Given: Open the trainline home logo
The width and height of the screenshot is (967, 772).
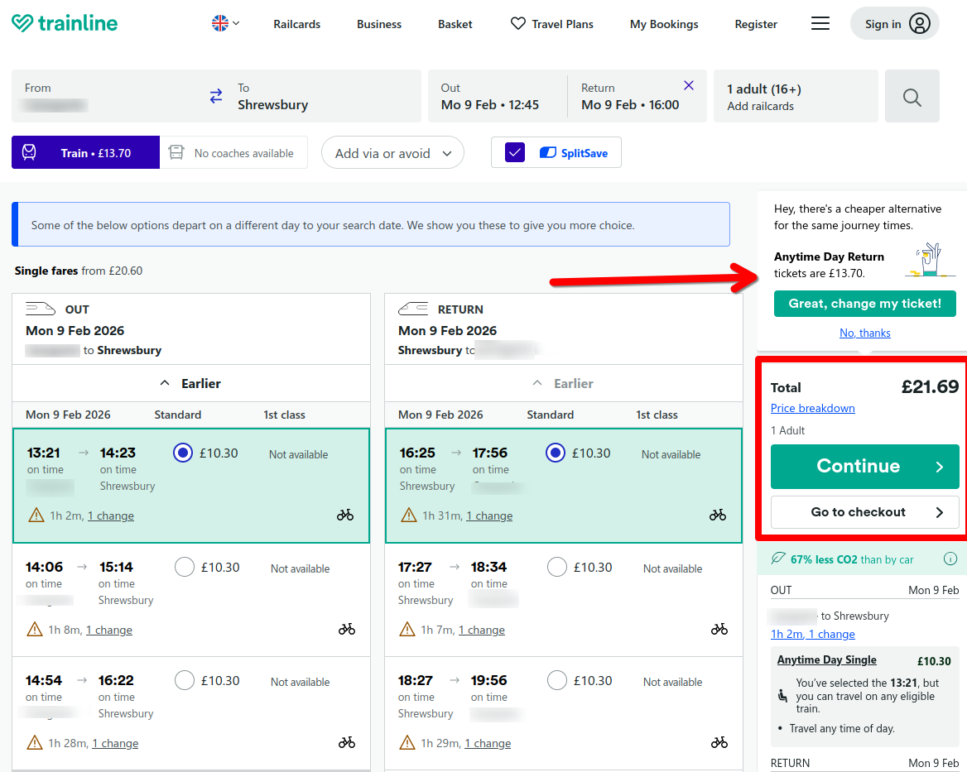Looking at the screenshot, I should (64, 23).
